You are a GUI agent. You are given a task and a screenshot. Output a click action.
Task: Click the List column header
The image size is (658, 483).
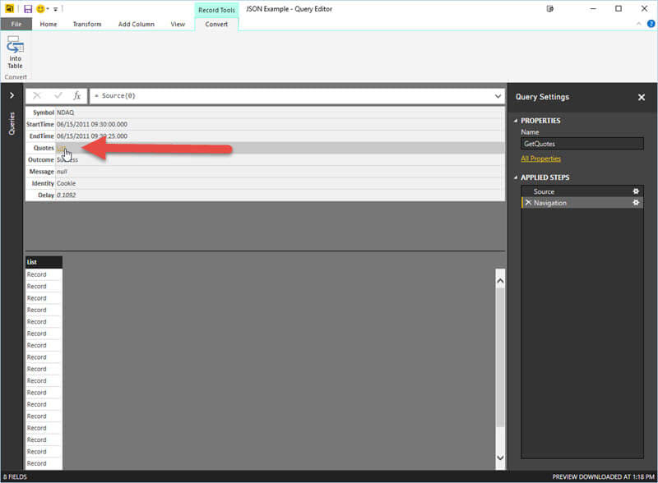[44, 262]
